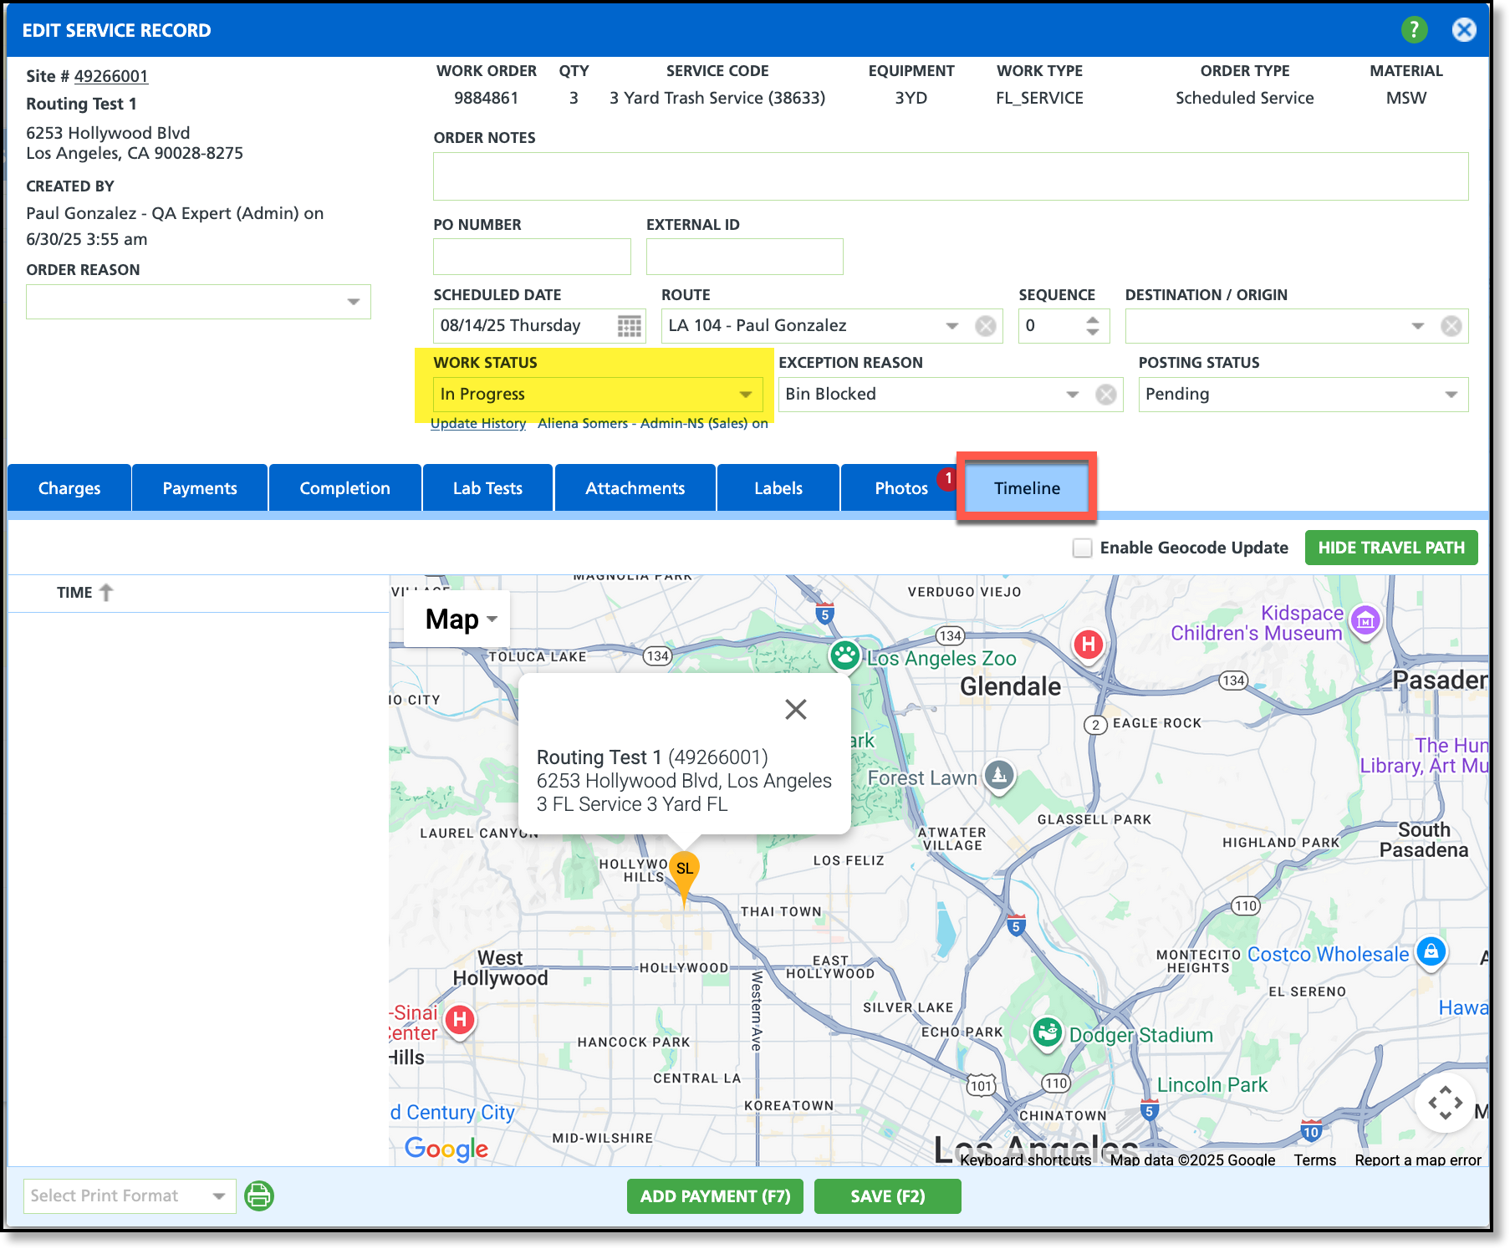Expand the Work Status dropdown
Viewport: 1510px width, 1249px height.
pyautogui.click(x=745, y=395)
